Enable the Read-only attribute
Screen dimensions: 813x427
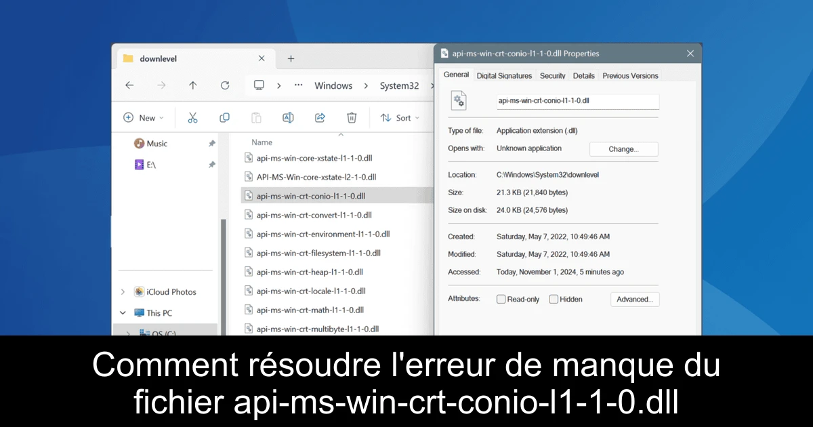(x=501, y=299)
